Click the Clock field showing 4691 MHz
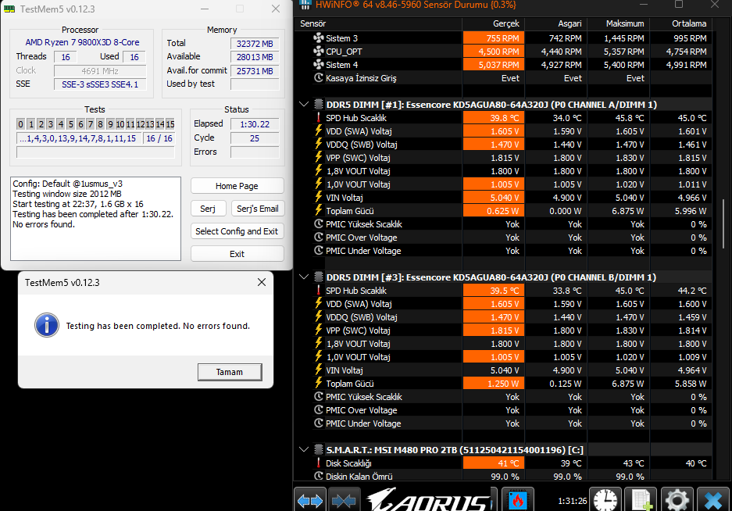 pyautogui.click(x=100, y=71)
